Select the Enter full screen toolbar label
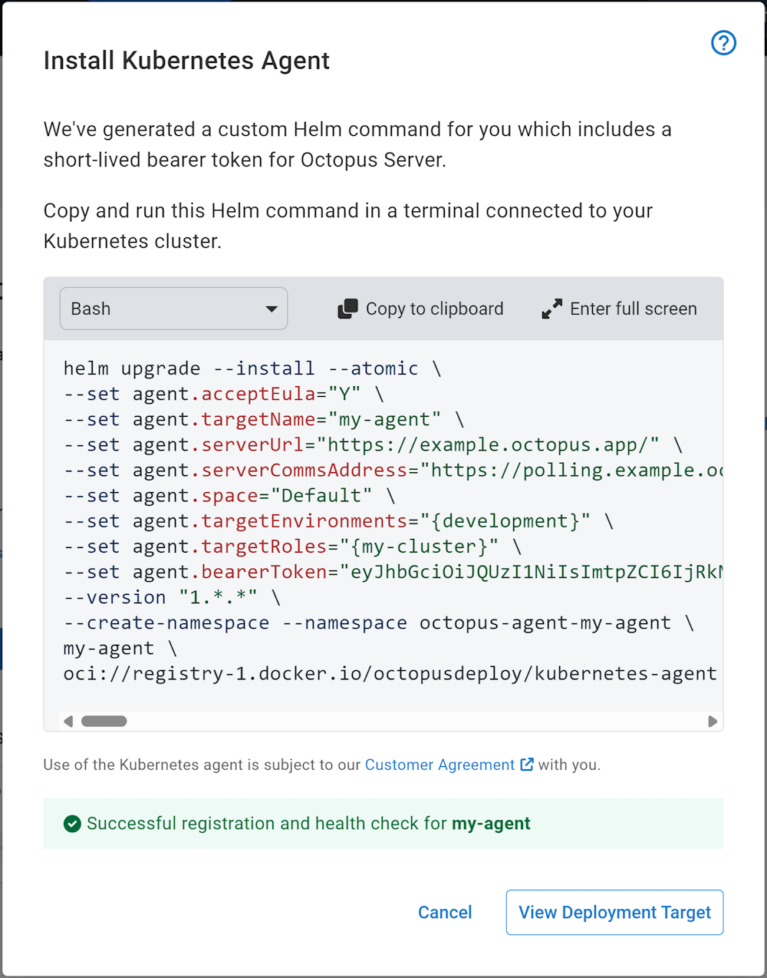 633,308
